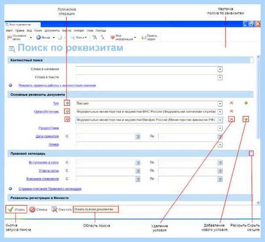Click info icon beside Справка-описание Правового календаря
The width and height of the screenshot is (265, 242).
[x=10, y=189]
